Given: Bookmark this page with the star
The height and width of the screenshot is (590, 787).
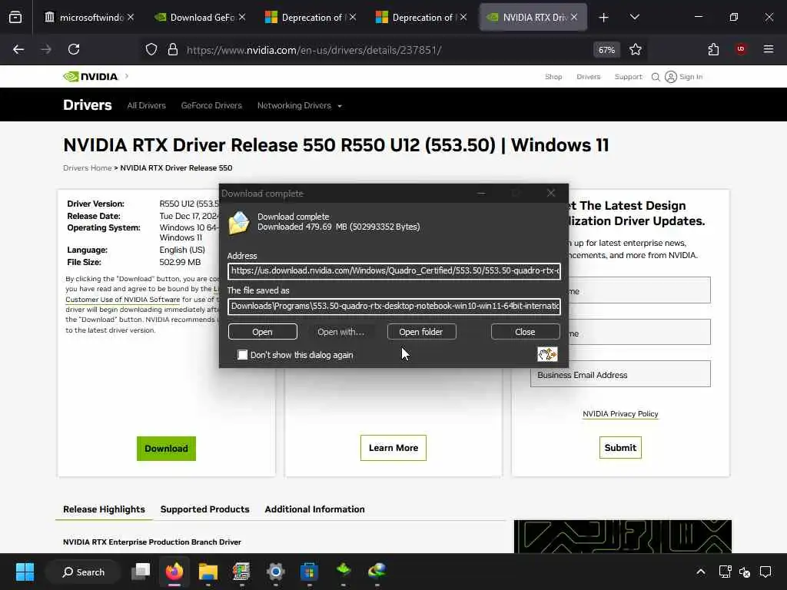Looking at the screenshot, I should tap(636, 49).
